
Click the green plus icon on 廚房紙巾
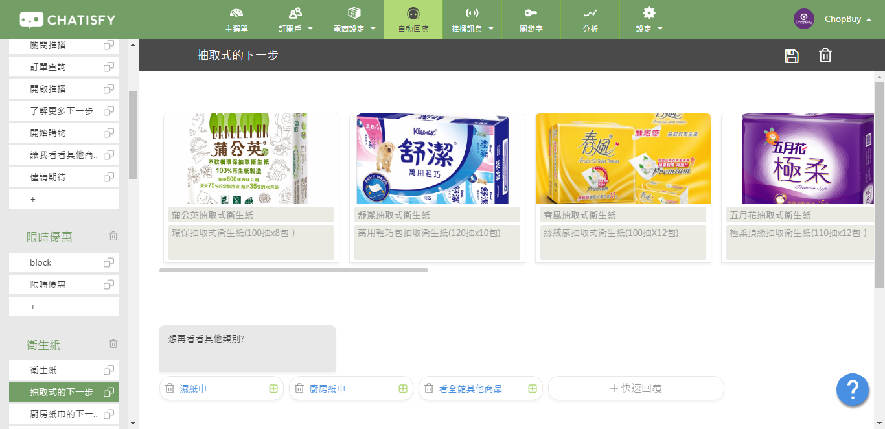(x=403, y=389)
